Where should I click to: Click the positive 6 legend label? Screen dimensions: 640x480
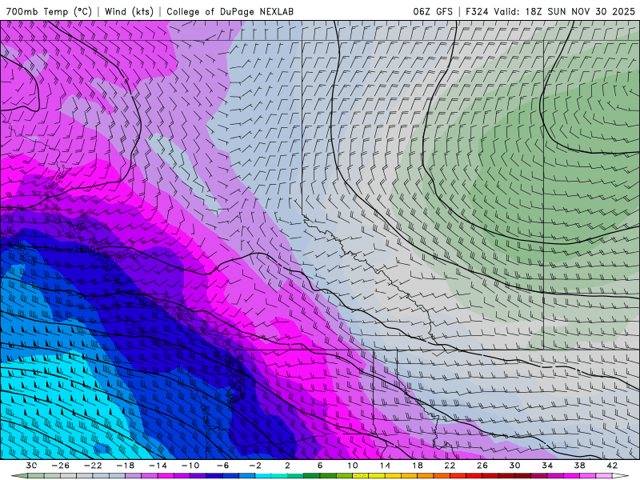[x=320, y=466]
